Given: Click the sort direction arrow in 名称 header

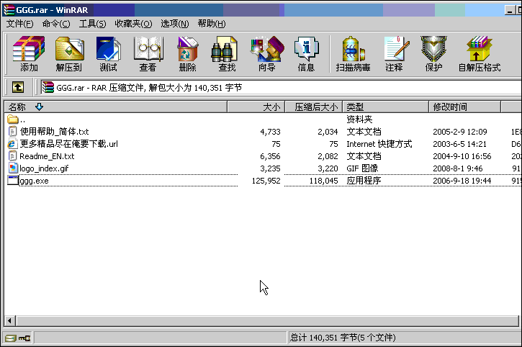Looking at the screenshot, I should (x=40, y=107).
